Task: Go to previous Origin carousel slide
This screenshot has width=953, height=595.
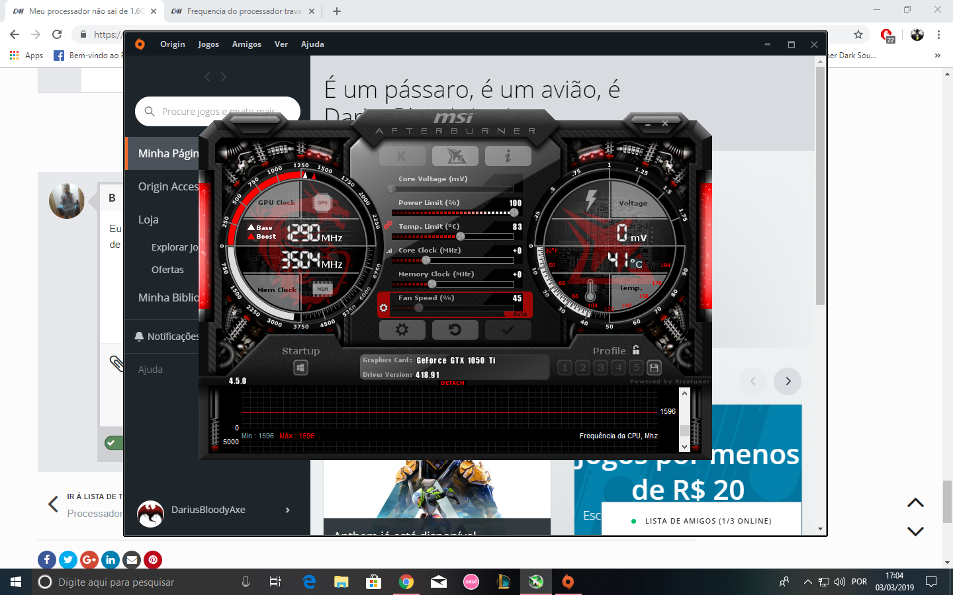Action: click(x=752, y=381)
